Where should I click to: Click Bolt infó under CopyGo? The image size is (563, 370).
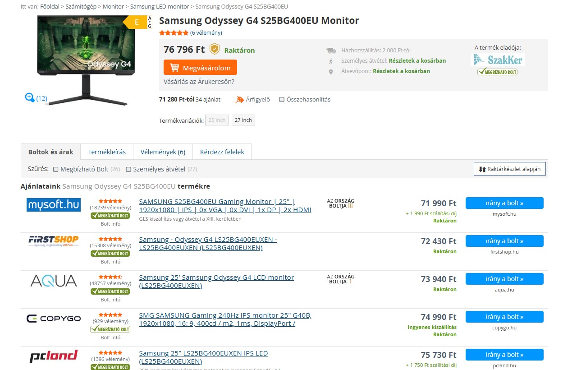coord(110,338)
